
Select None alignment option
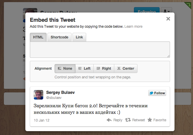[65, 69]
